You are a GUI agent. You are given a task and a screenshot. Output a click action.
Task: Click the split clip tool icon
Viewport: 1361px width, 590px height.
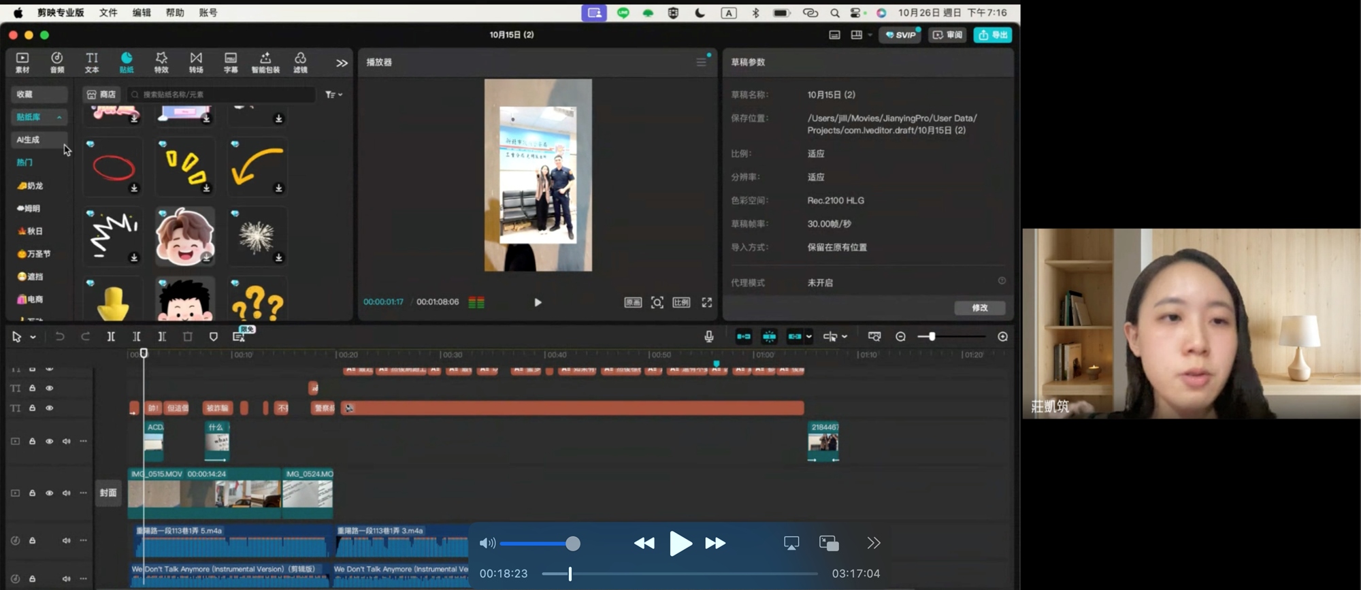(111, 336)
